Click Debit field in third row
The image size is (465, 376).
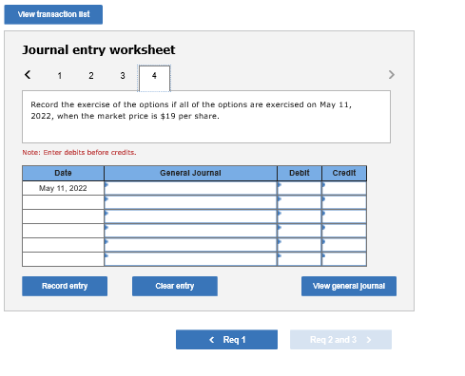point(300,216)
